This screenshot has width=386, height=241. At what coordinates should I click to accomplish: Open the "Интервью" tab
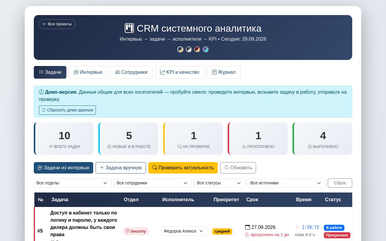coord(88,72)
